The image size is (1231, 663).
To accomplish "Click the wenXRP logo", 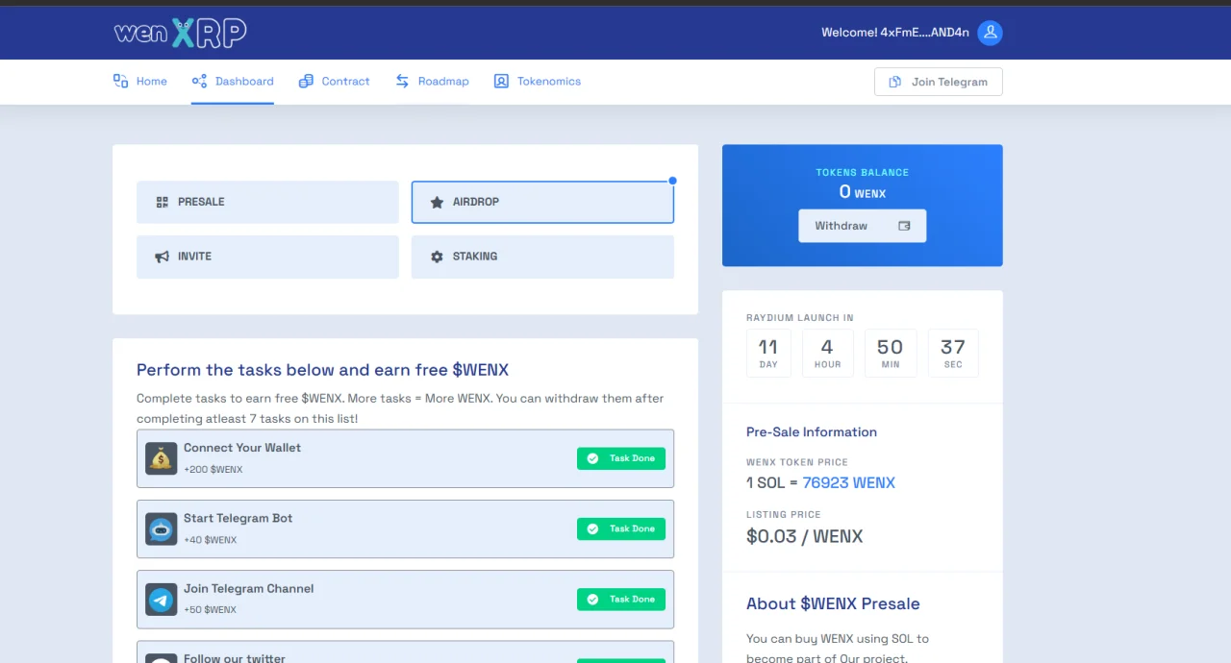I will pos(180,33).
